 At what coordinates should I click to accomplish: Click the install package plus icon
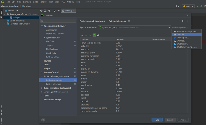pyautogui.click(x=82, y=35)
